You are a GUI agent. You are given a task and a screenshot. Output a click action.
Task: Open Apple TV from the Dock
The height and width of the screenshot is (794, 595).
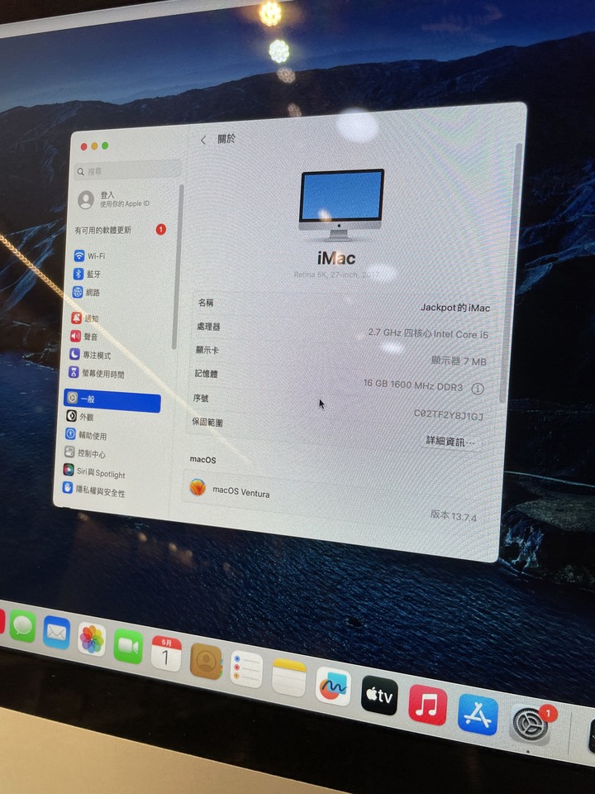(x=379, y=696)
